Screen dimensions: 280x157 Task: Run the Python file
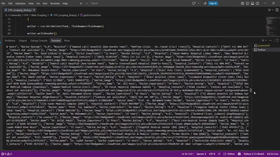click(x=269, y=10)
